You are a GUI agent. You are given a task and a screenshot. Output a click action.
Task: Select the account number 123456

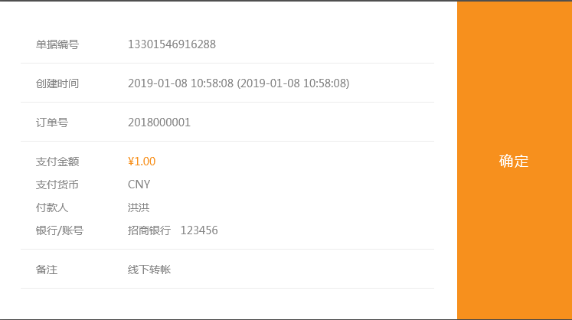[x=199, y=230]
